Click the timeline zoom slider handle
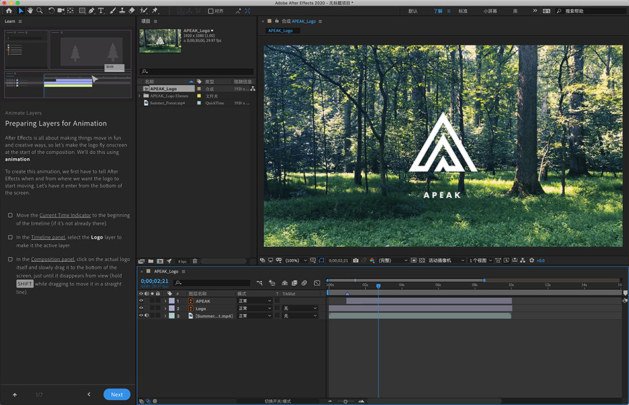The image size is (629, 405). pos(346,402)
